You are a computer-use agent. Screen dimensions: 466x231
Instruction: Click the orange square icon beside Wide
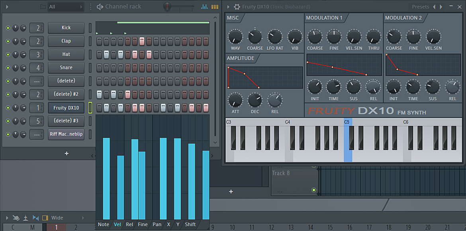[45, 218]
